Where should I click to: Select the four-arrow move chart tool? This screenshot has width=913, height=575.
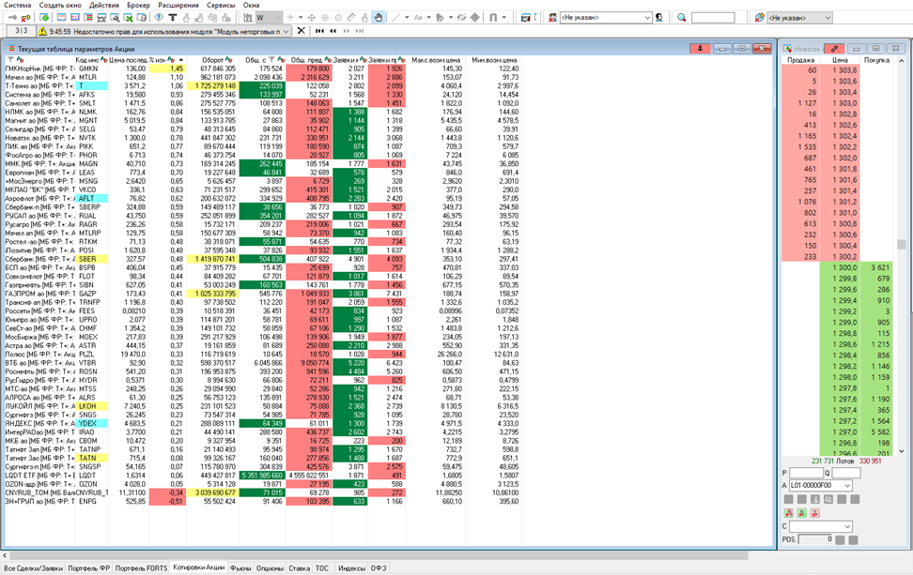[x=312, y=18]
